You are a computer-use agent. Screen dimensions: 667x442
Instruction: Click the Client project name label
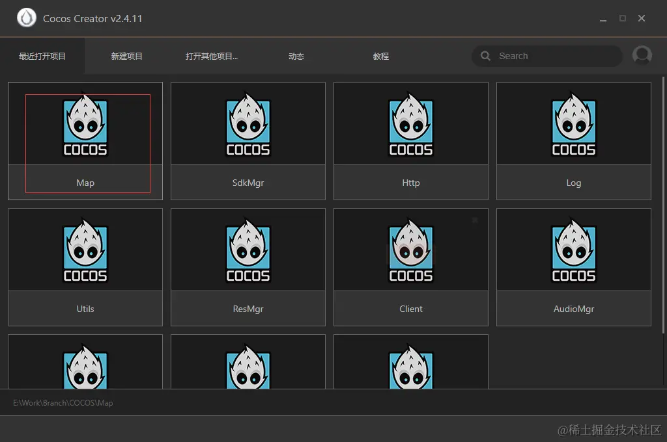[x=411, y=309]
